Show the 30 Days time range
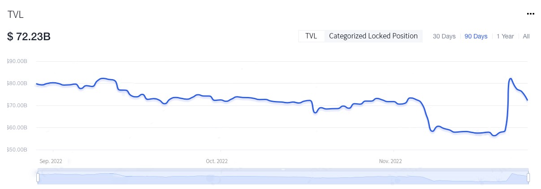 (444, 37)
